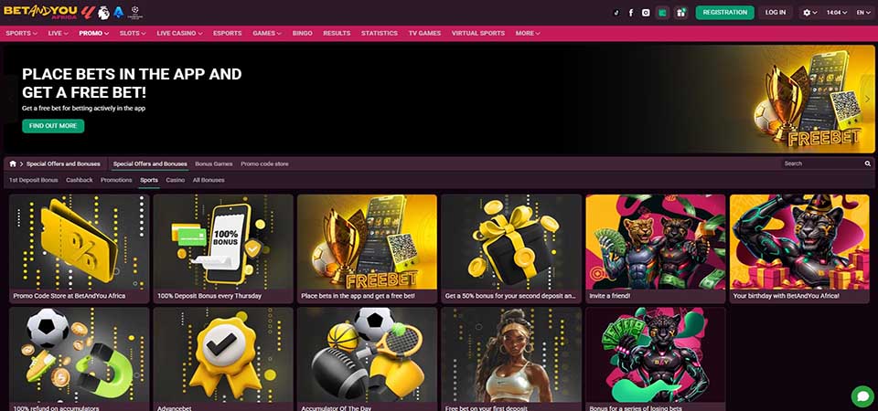Switch to the Bonus Games tab
878x411 pixels.
[x=213, y=163]
